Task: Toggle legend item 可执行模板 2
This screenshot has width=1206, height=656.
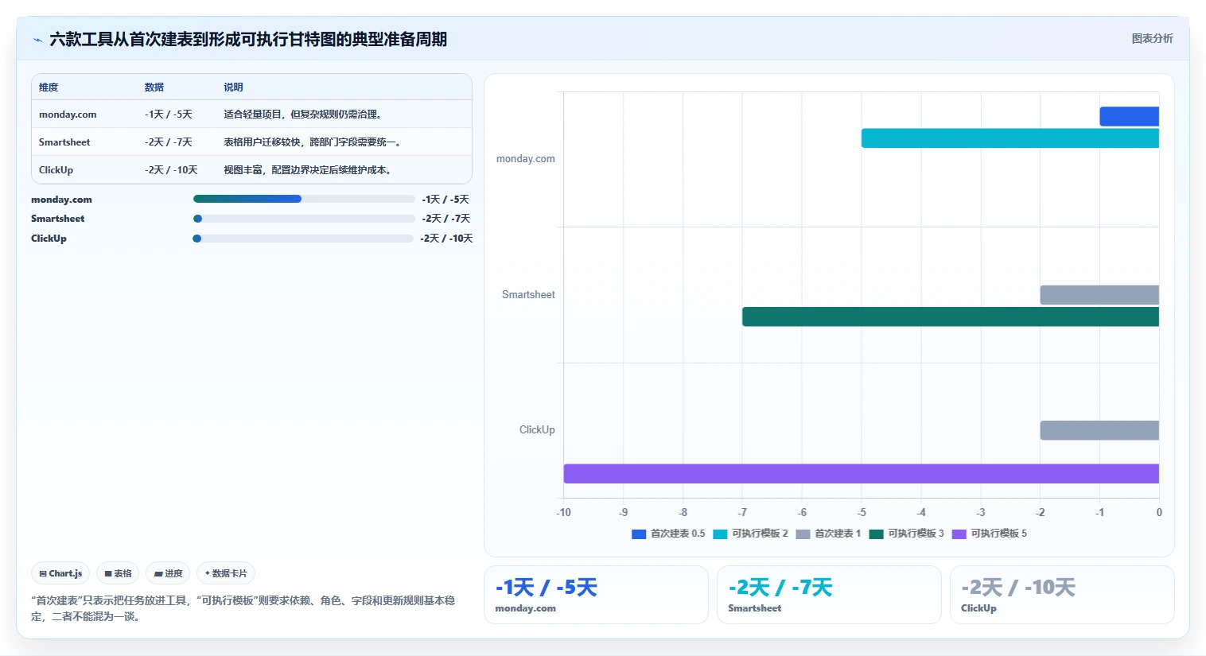Action: tap(750, 534)
